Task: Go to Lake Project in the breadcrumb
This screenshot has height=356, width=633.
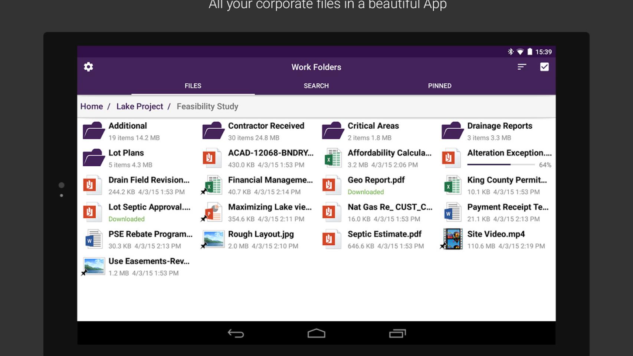Action: [140, 106]
